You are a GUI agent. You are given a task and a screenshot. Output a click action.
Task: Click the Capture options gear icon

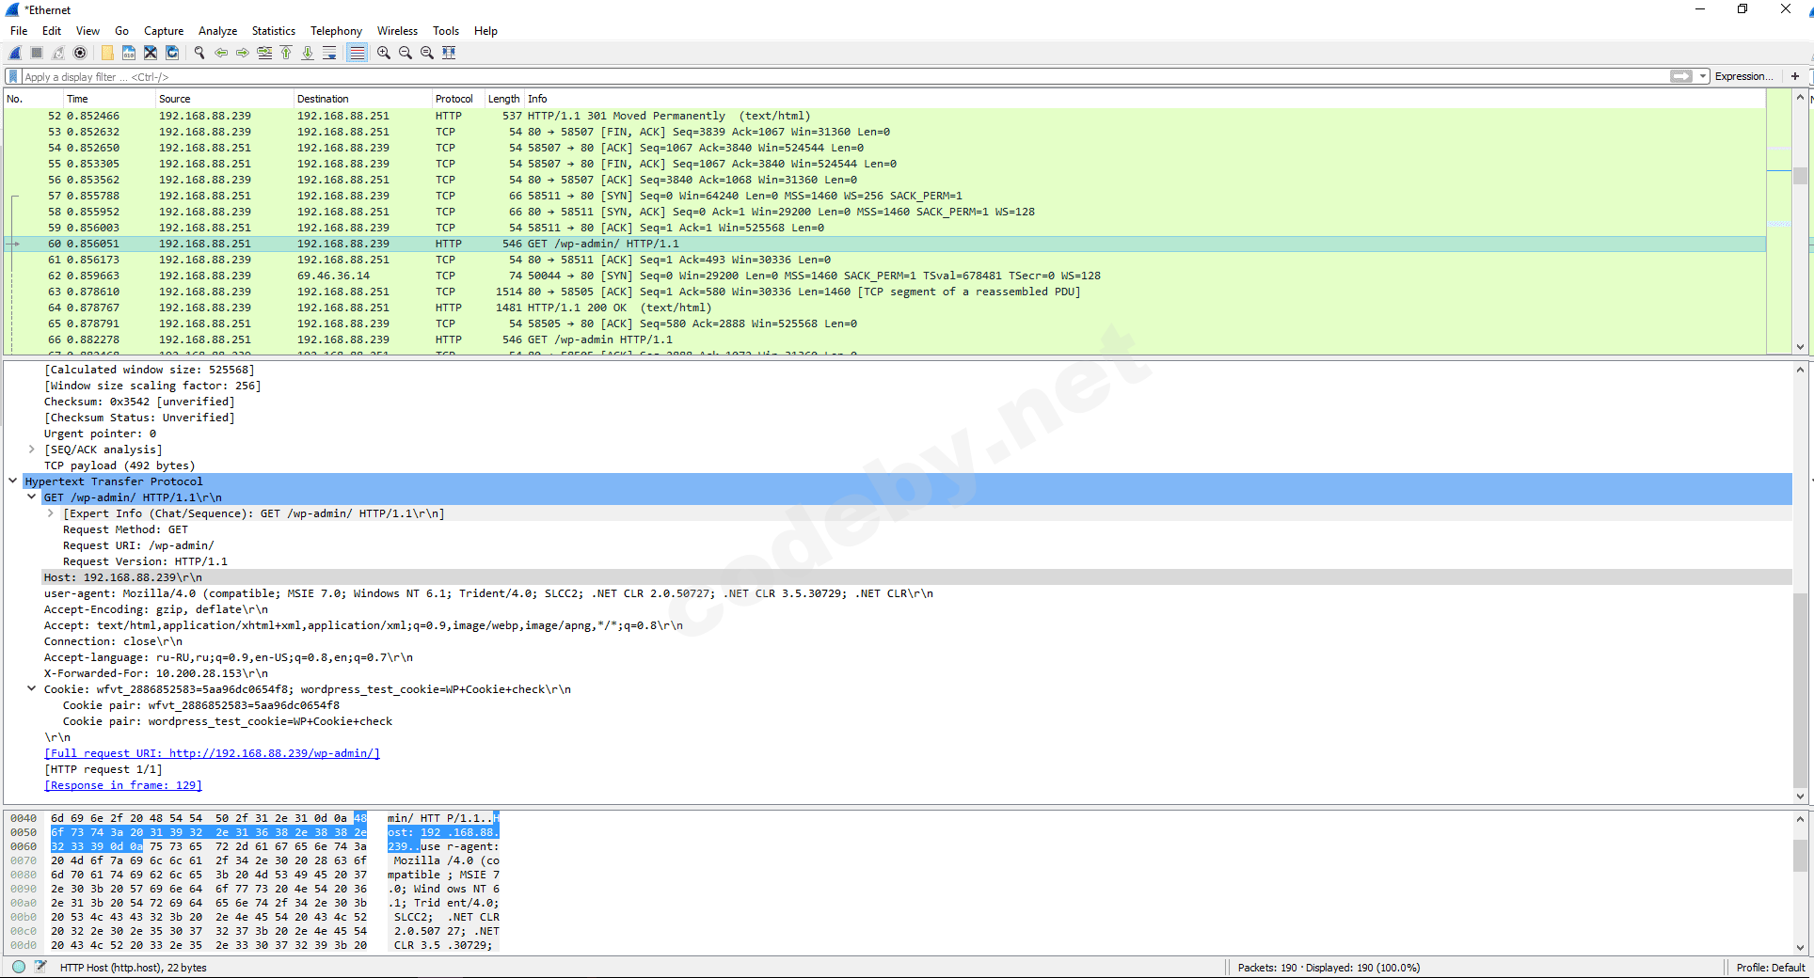click(x=80, y=53)
